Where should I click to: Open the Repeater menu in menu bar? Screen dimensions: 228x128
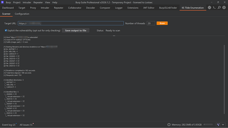38,2
